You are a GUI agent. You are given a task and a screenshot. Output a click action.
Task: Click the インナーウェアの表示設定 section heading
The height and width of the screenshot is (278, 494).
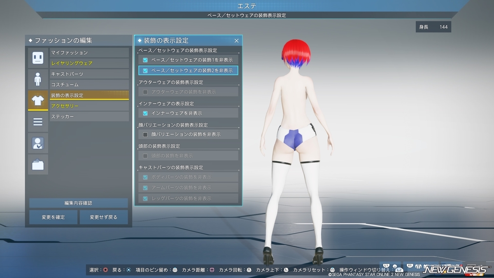[166, 104]
